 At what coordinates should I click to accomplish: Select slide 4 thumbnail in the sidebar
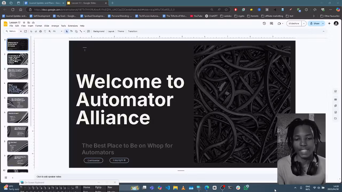(x=18, y=88)
